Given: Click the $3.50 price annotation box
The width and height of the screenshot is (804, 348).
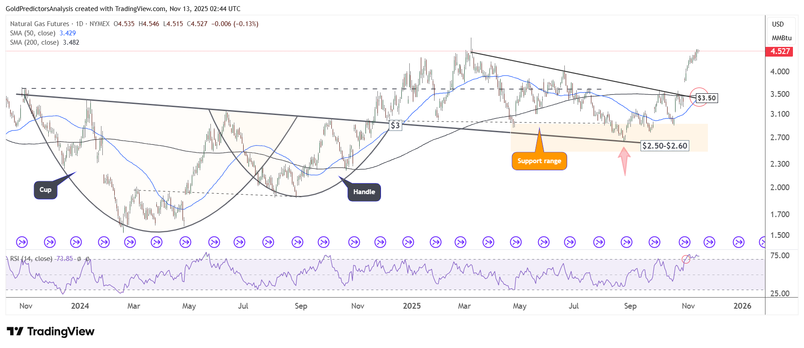Looking at the screenshot, I should pos(707,98).
